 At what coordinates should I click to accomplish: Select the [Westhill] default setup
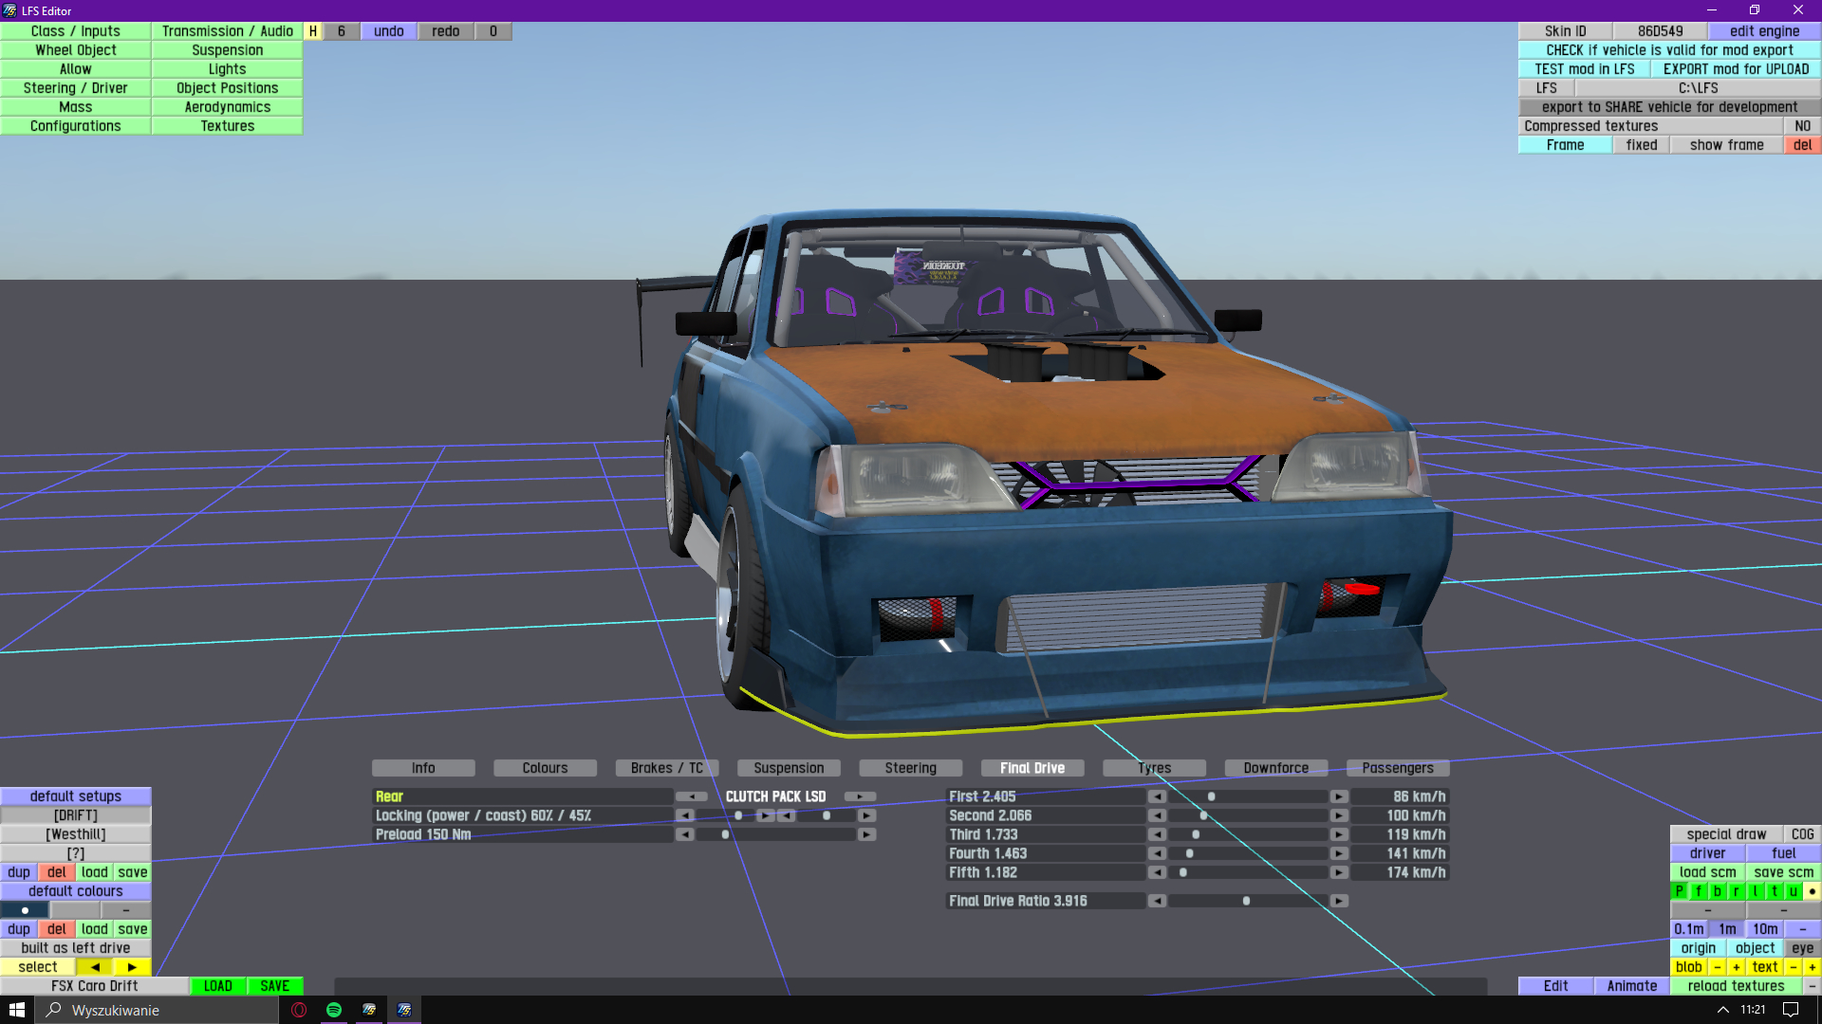[x=76, y=834]
